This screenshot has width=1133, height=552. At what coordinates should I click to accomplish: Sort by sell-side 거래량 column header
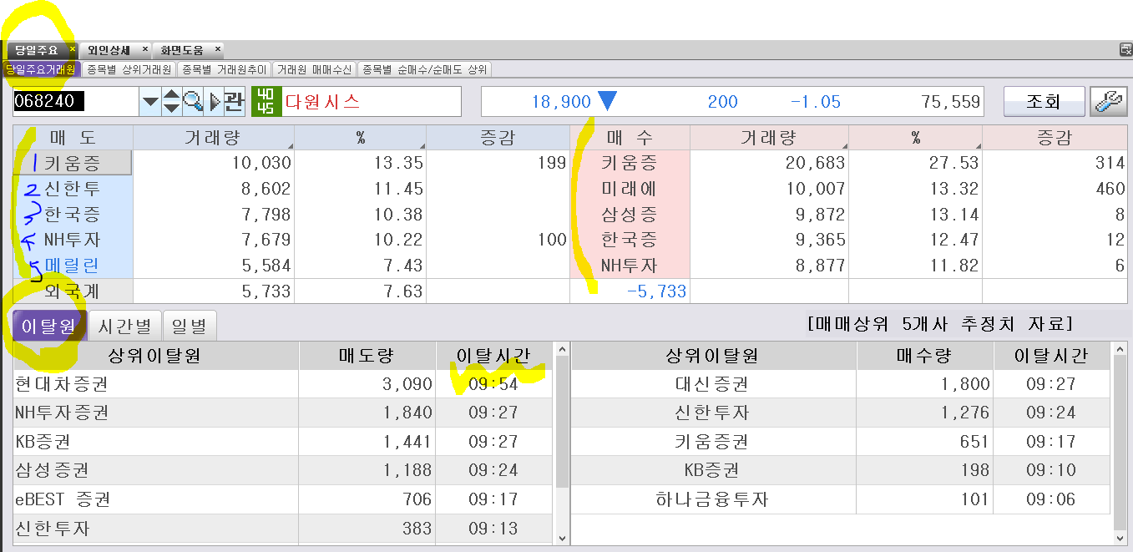pyautogui.click(x=215, y=138)
